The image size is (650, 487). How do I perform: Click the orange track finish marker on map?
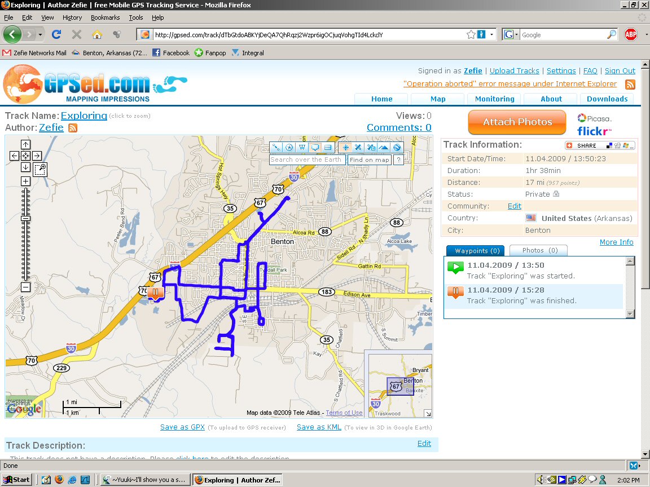tap(156, 293)
